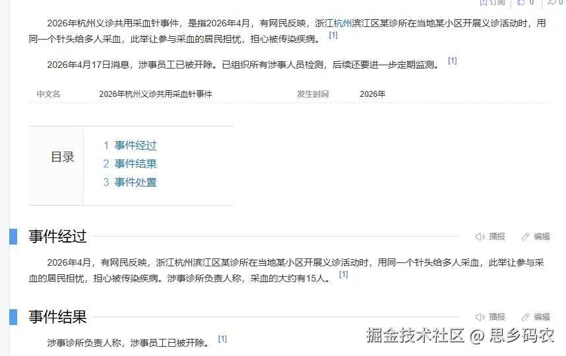
Task: Click the share arrow icon at top right
Action: click(551, 3)
